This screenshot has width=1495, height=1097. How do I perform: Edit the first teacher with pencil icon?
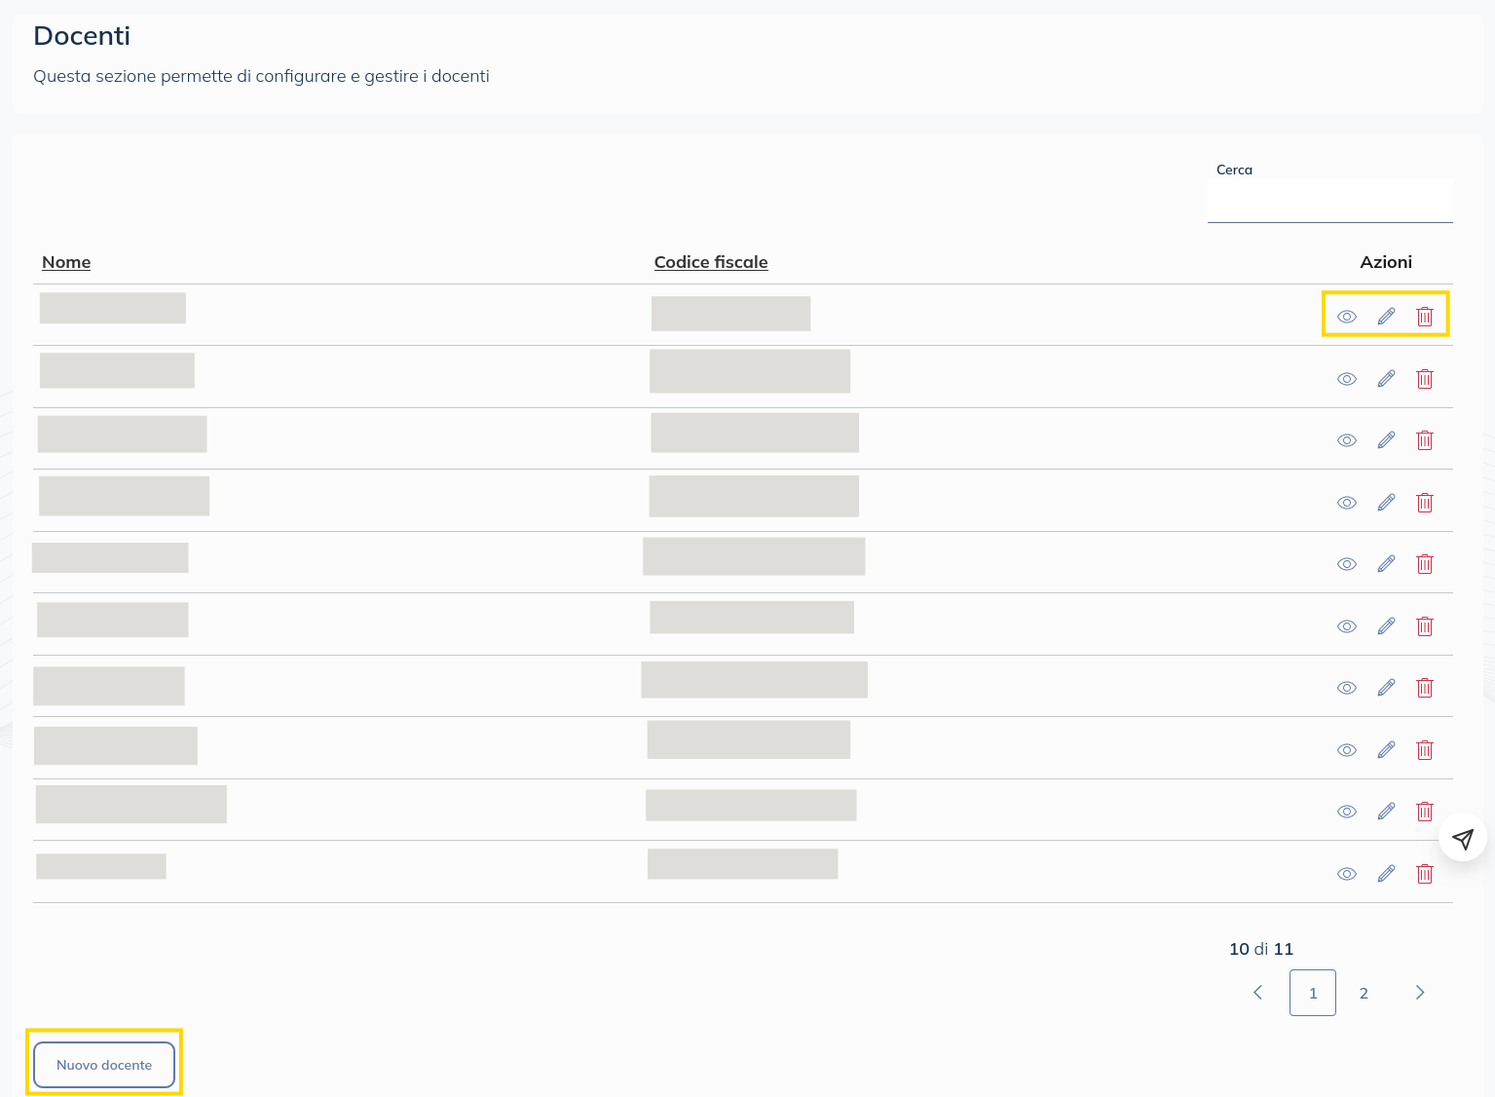point(1386,317)
